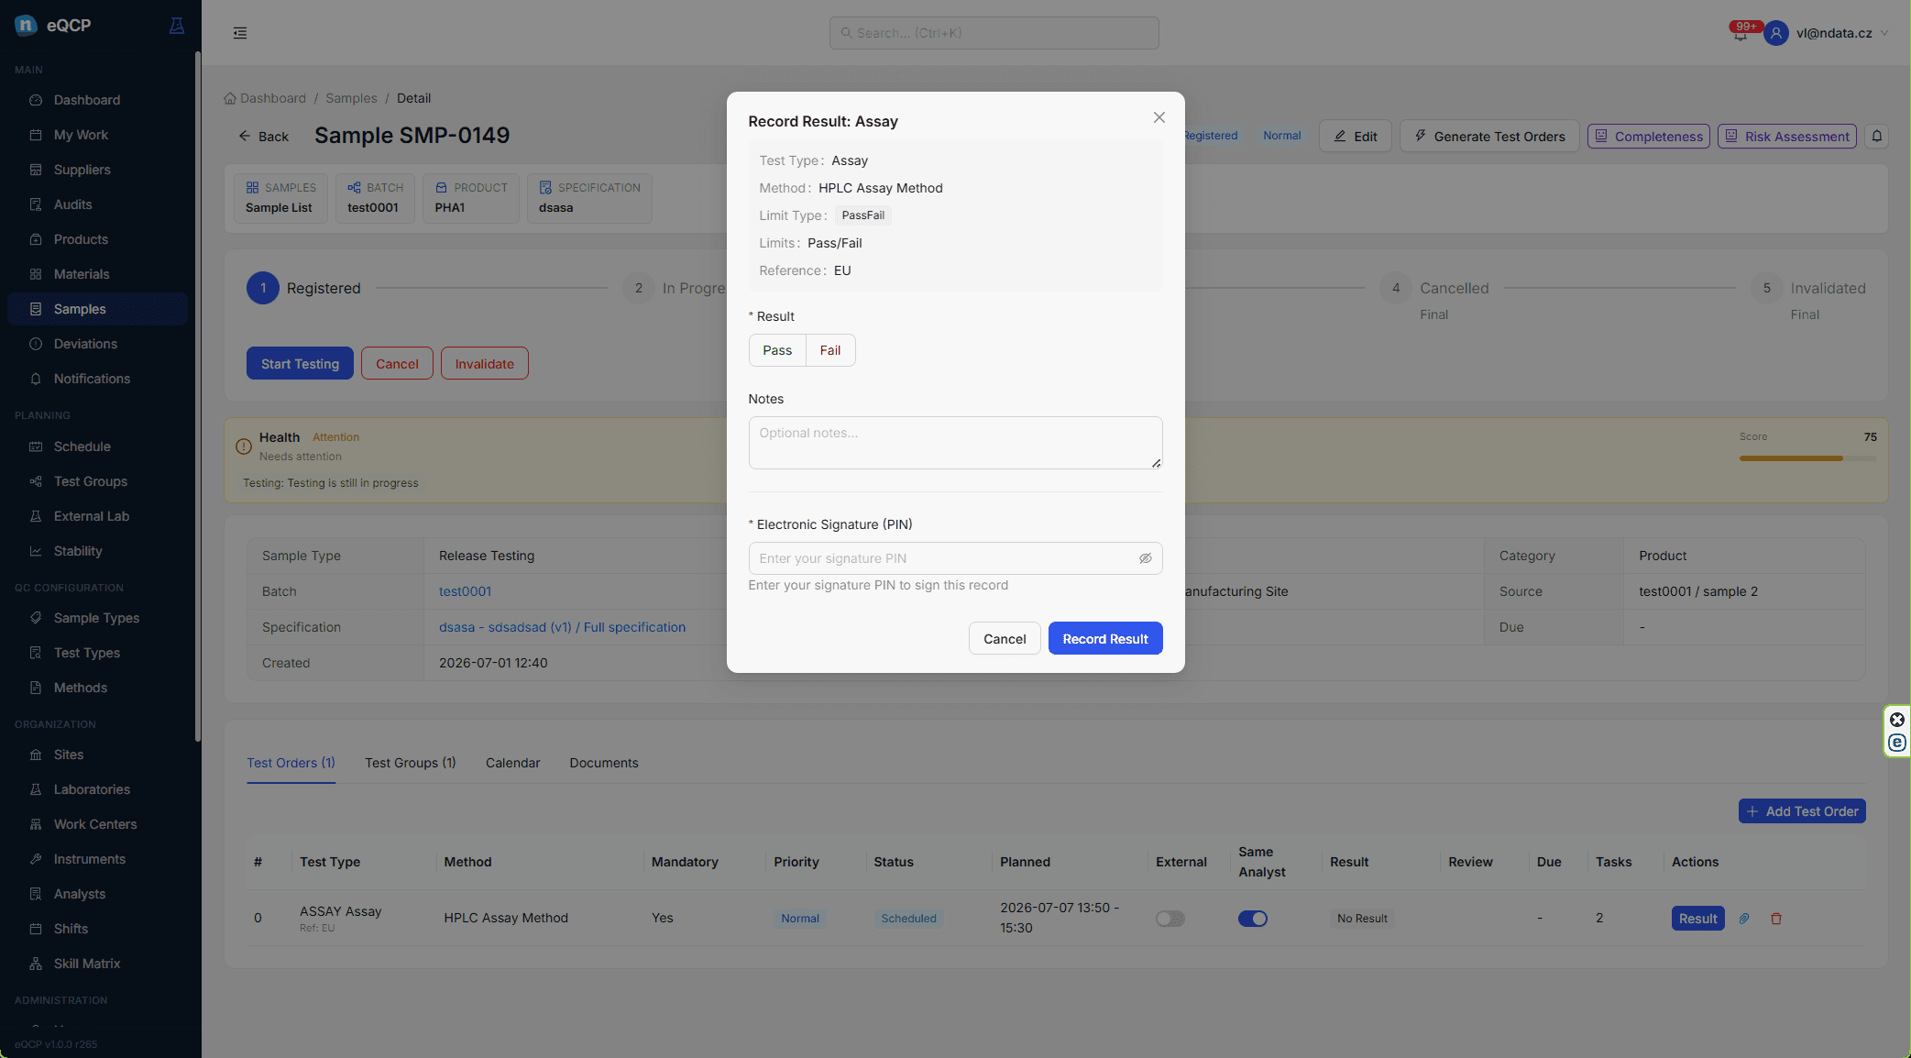Click the Start Testing button
The image size is (1911, 1058).
(300, 364)
